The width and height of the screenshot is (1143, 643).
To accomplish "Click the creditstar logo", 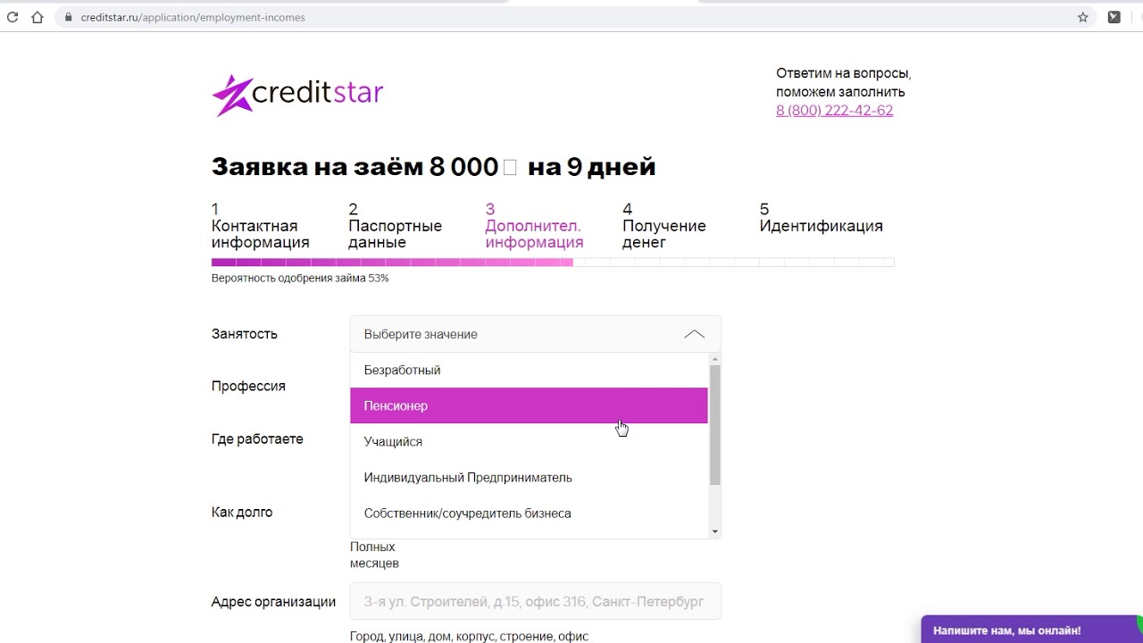I will pyautogui.click(x=297, y=95).
